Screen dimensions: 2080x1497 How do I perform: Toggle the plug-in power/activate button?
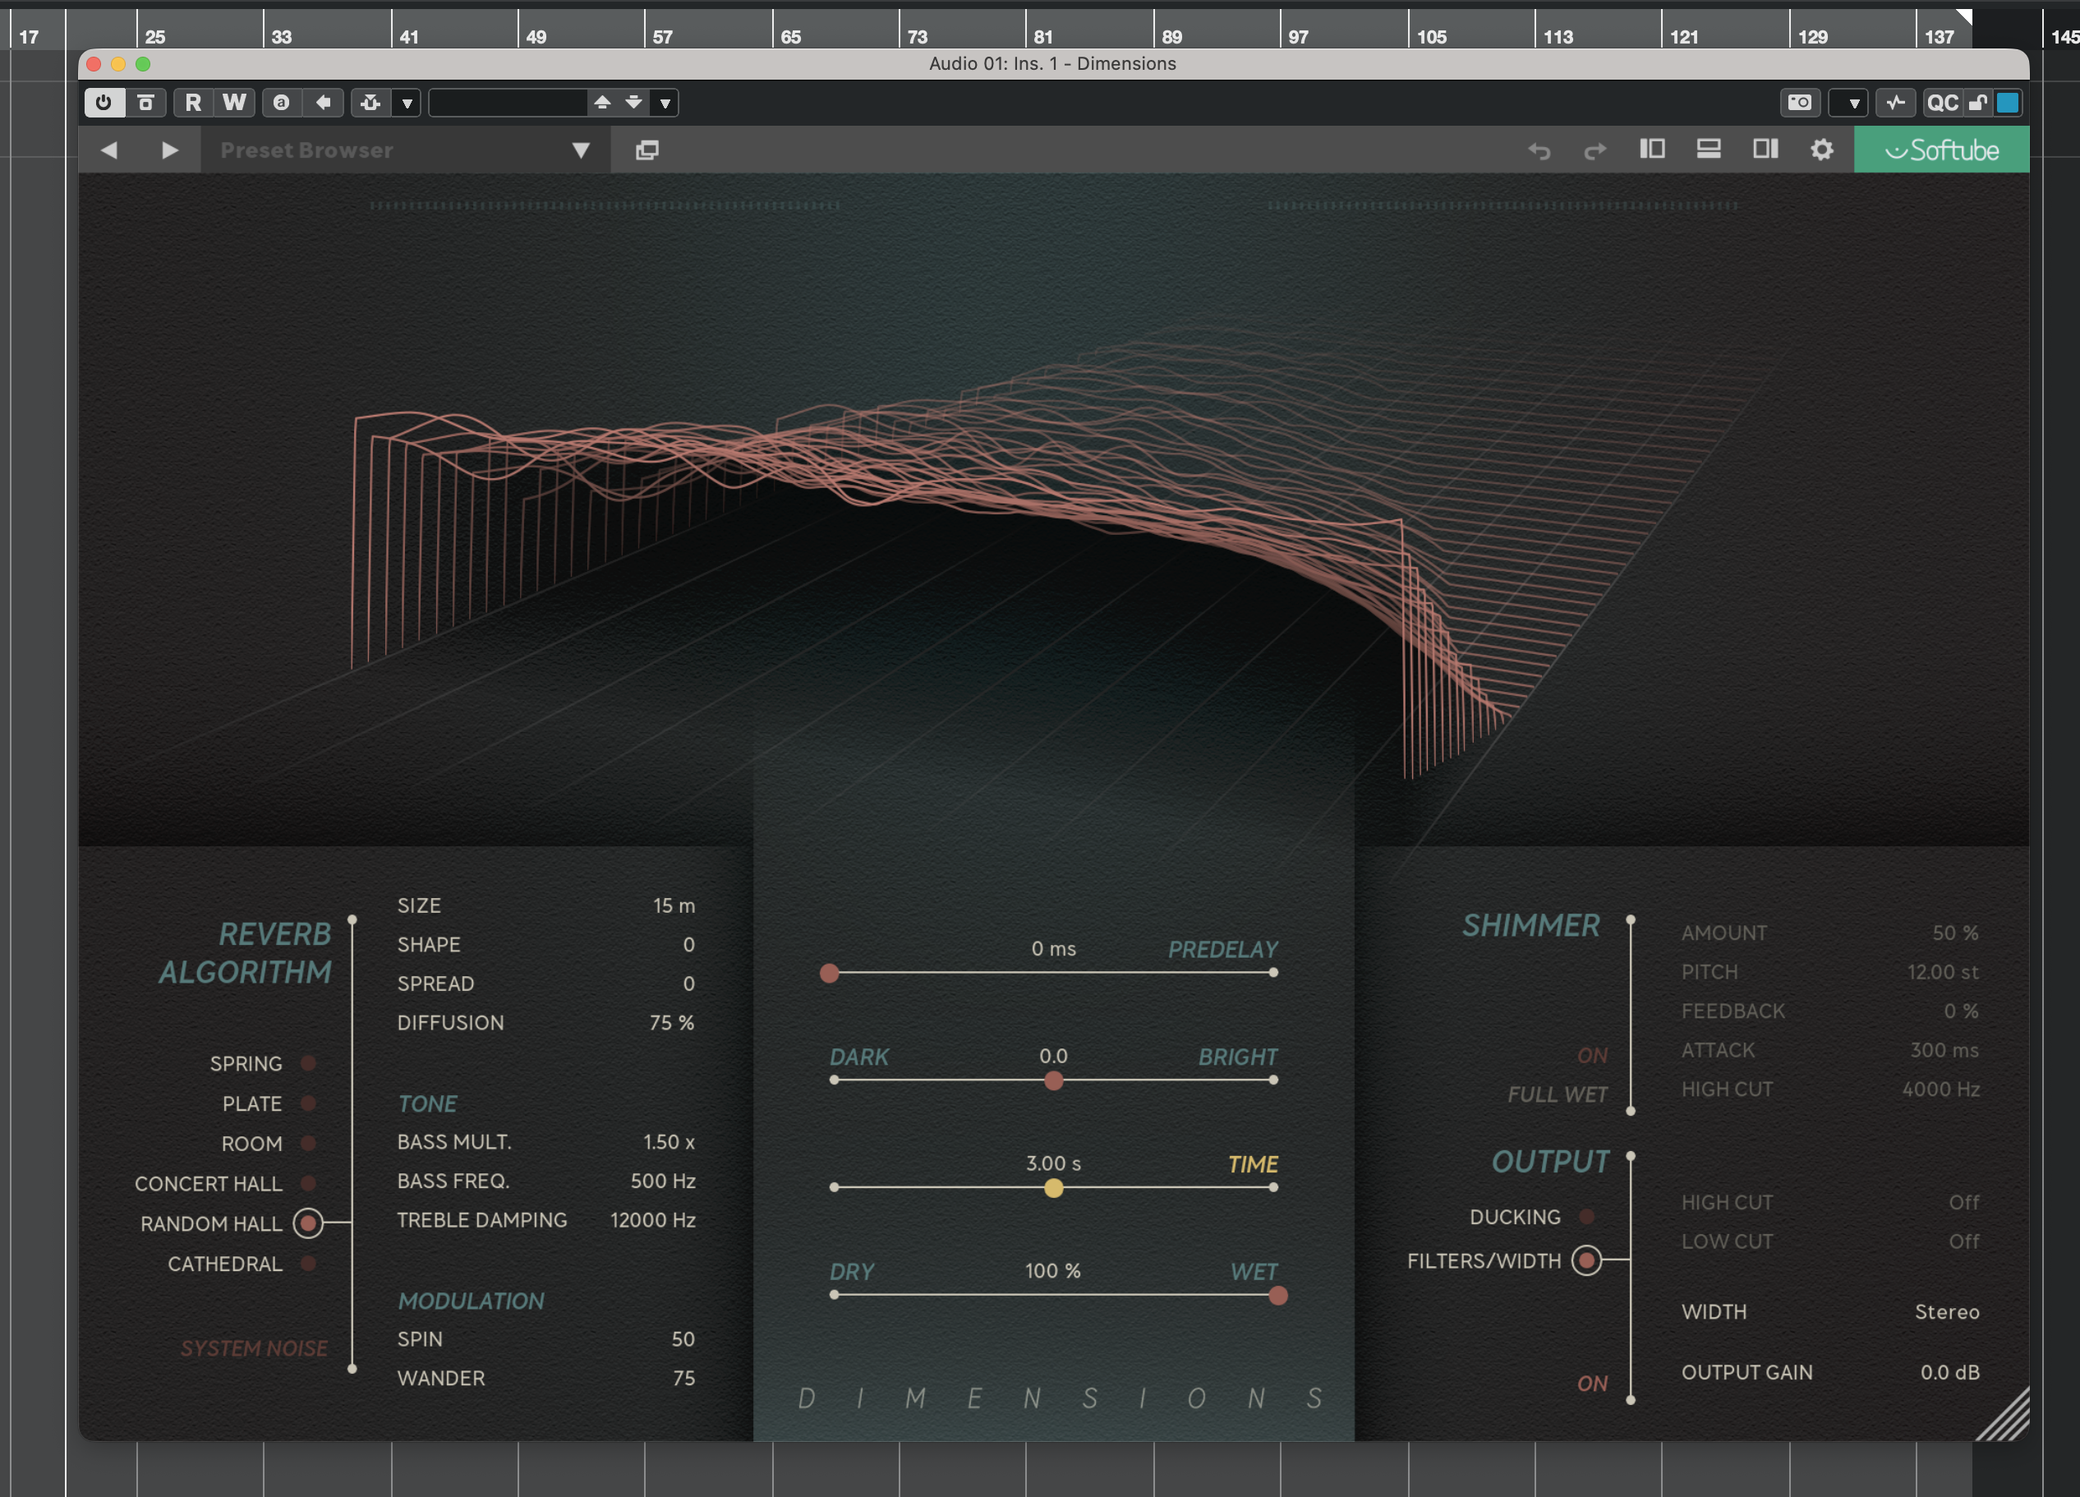click(104, 103)
